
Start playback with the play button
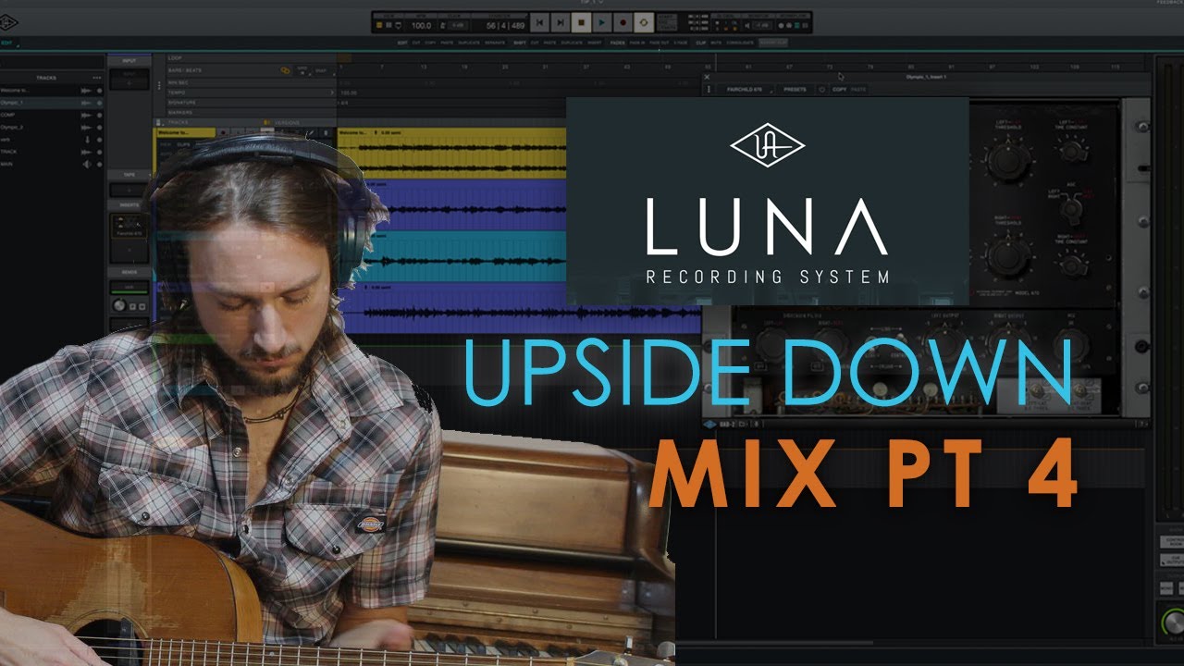(x=601, y=22)
